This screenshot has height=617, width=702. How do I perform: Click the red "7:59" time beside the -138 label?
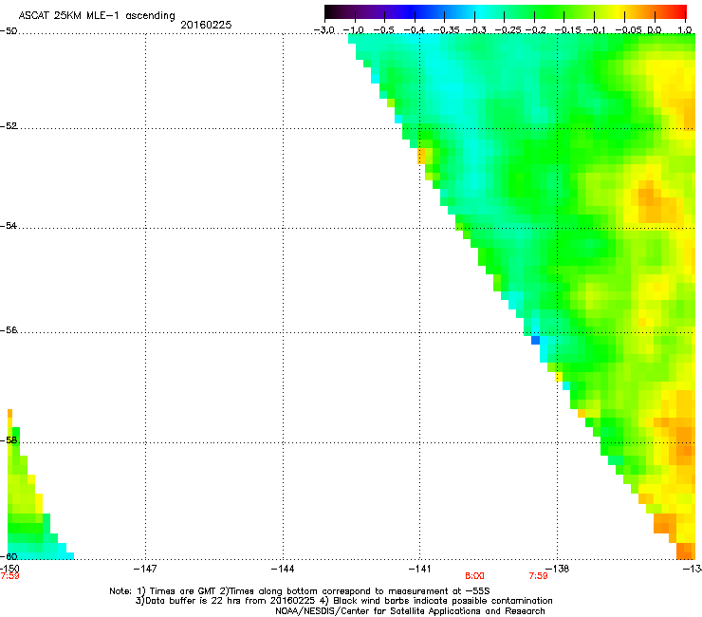pyautogui.click(x=538, y=576)
